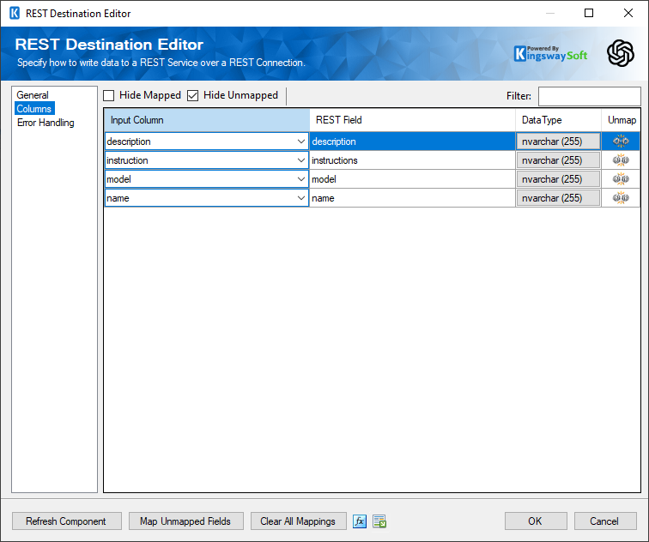Image resolution: width=649 pixels, height=542 pixels.
Task: Enable the Hide Mapped checkbox
Action: [109, 95]
